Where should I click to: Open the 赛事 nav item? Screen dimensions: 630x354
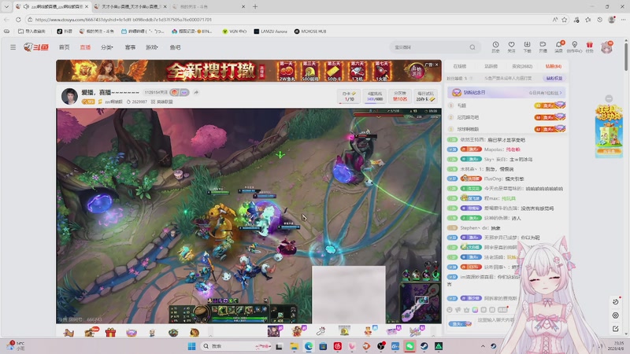130,47
